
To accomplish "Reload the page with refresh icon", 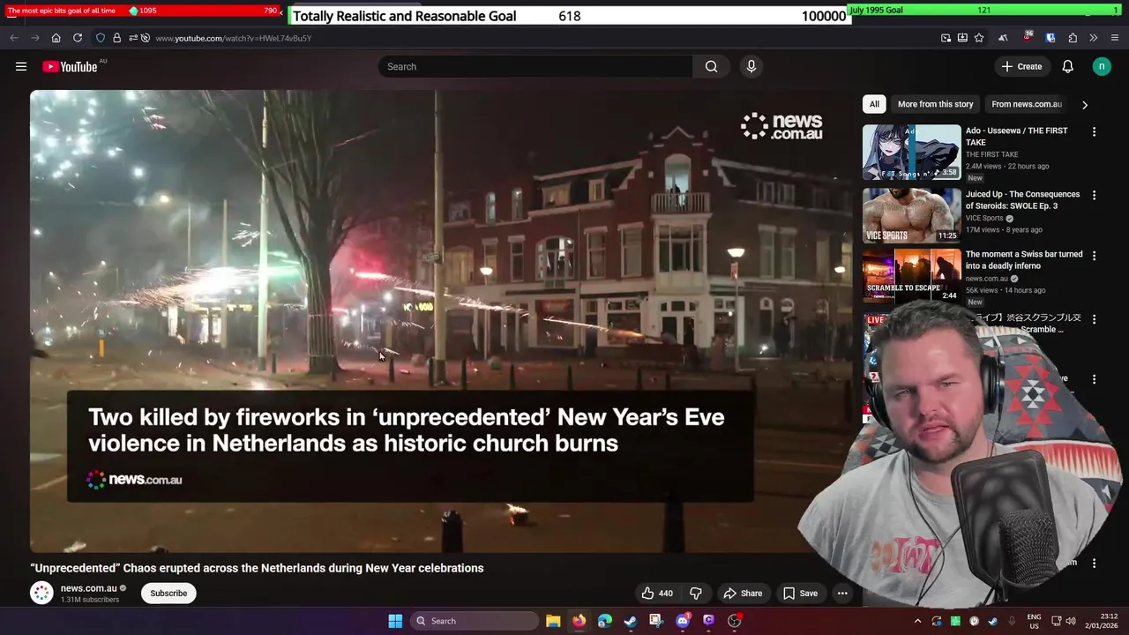I will 78,38.
